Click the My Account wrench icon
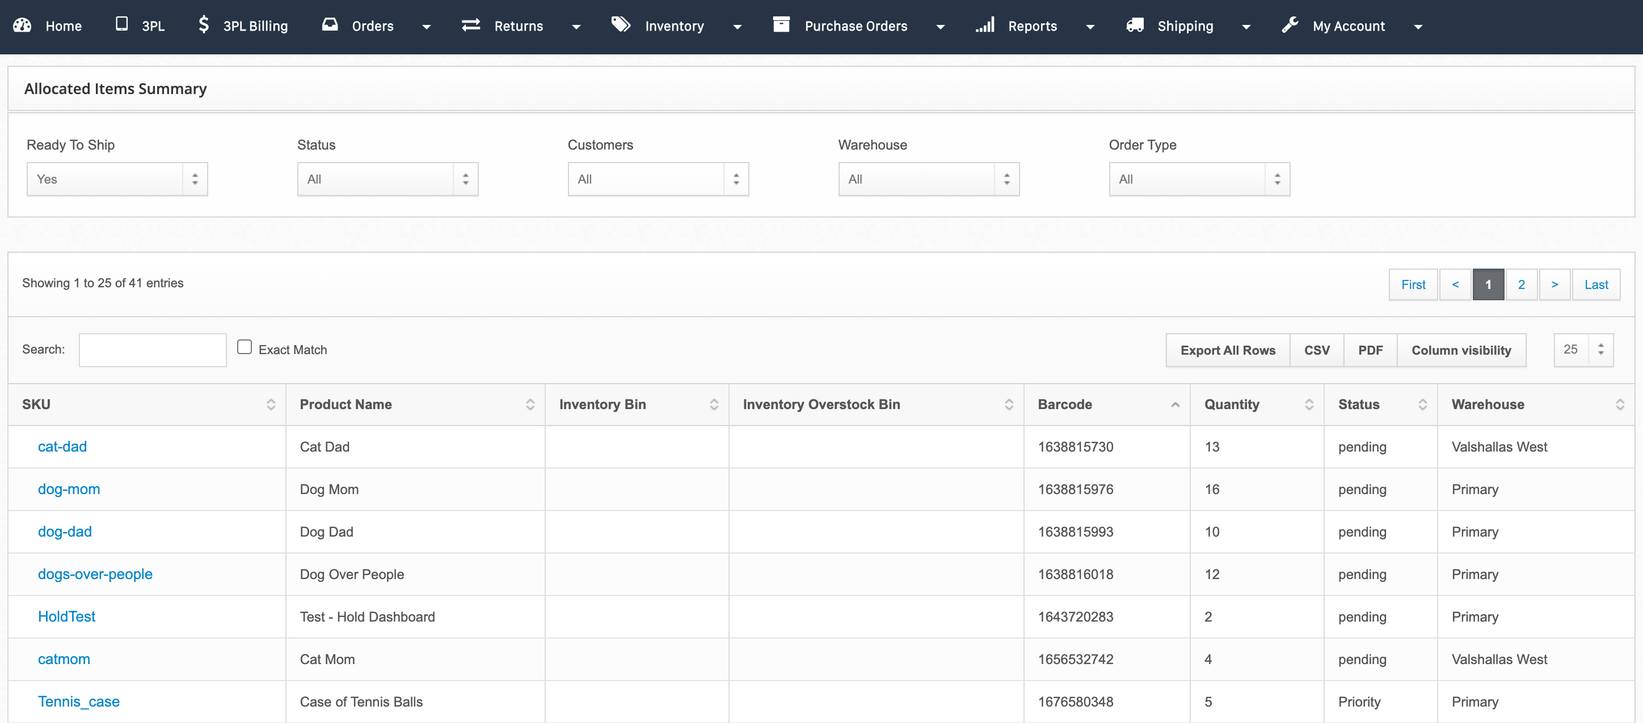Viewport: 1643px width, 723px height. tap(1290, 25)
